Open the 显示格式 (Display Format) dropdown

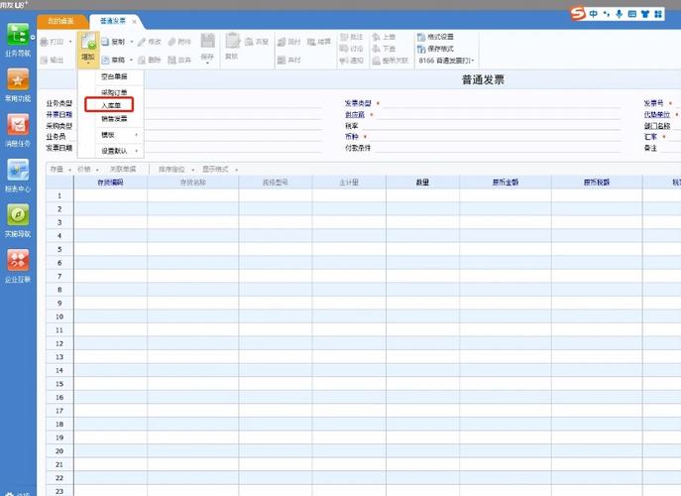(220, 169)
